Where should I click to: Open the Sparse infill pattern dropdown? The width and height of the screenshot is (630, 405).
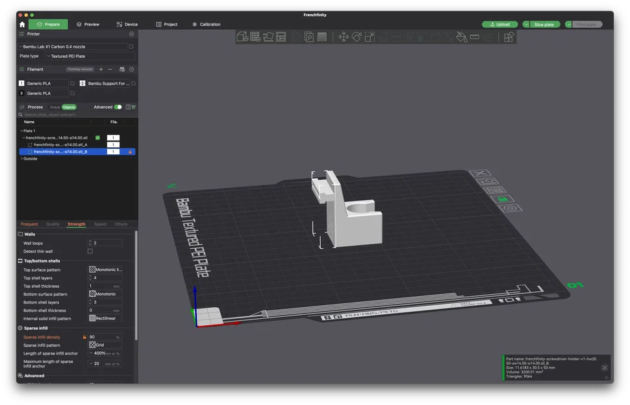tap(105, 345)
